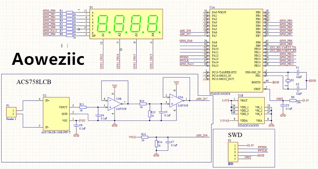The image size is (318, 169).
Task: Click the U2 ACS758LCB-100B-PFF-T sensor body
Action: coord(56,114)
